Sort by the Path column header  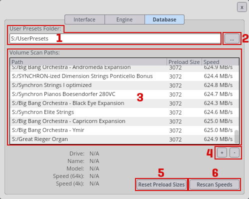(x=88, y=62)
